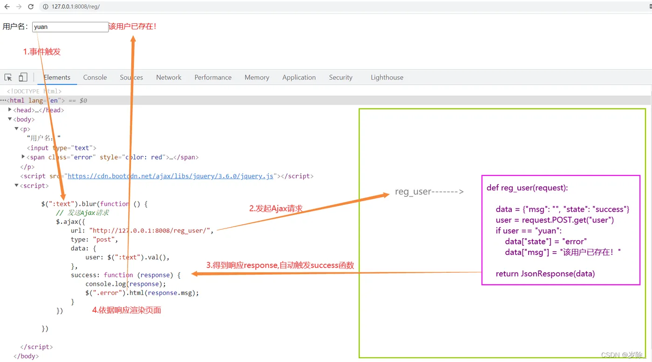
Task: Expand the head node in DOM tree
Action: click(10, 110)
